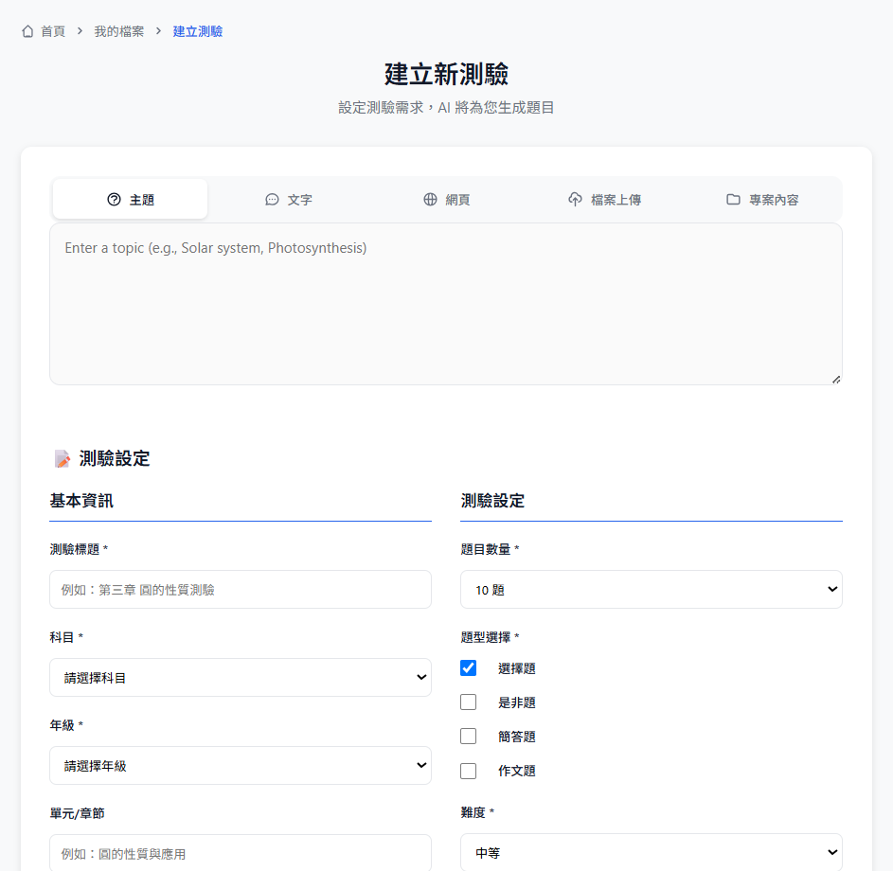Enable the 是非題 checkbox
The width and height of the screenshot is (893, 871).
pyautogui.click(x=468, y=702)
